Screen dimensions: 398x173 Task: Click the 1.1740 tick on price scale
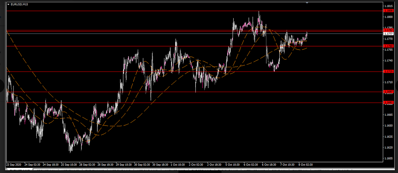coord(389,61)
